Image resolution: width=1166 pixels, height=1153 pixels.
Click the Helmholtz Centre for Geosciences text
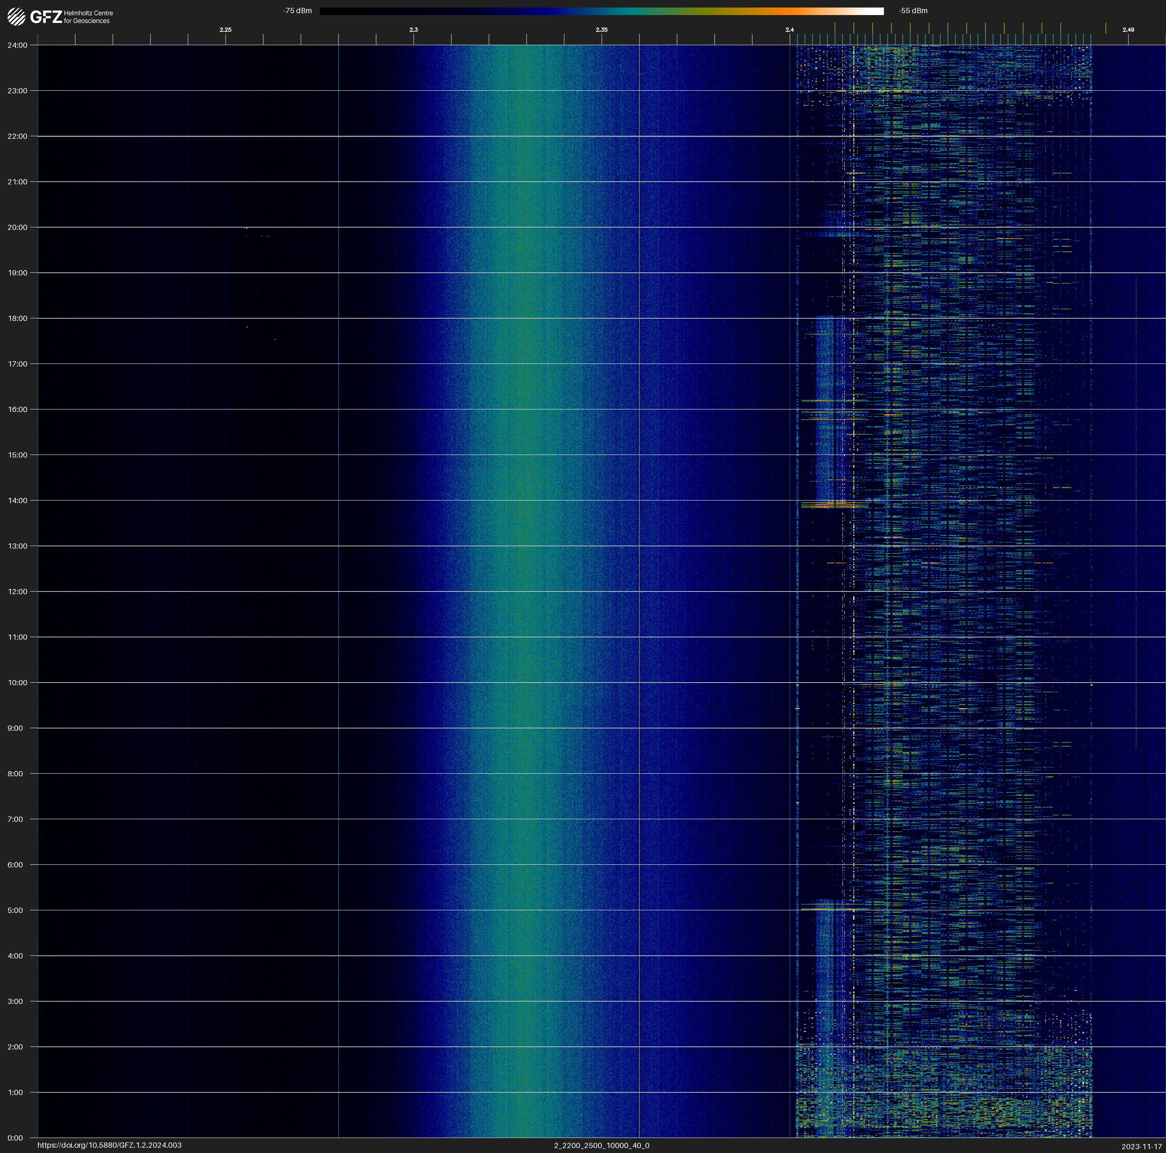click(x=88, y=17)
